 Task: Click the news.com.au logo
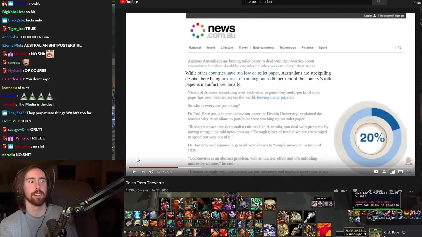pos(213,31)
